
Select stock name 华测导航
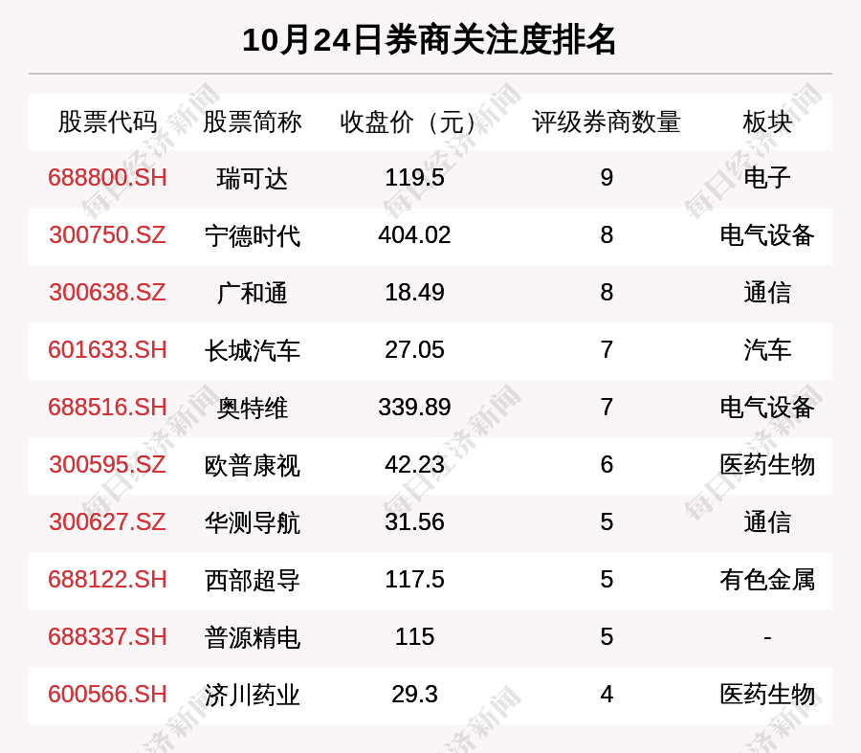[x=252, y=522]
